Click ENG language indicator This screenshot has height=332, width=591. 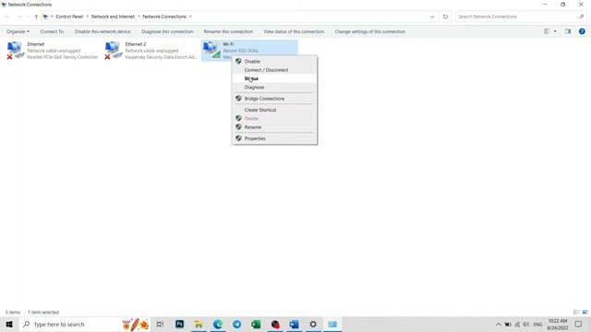[537, 325]
